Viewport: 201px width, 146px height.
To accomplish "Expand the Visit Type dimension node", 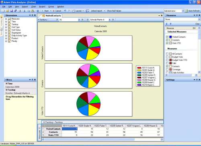I will click(x=6, y=27).
